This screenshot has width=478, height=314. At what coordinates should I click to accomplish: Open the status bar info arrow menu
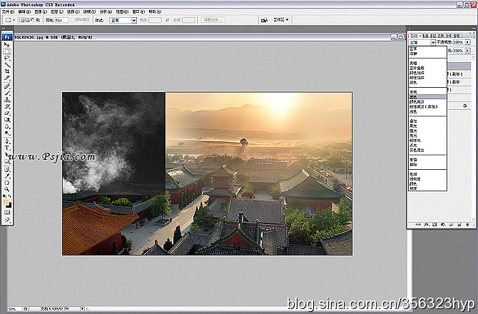coord(82,309)
